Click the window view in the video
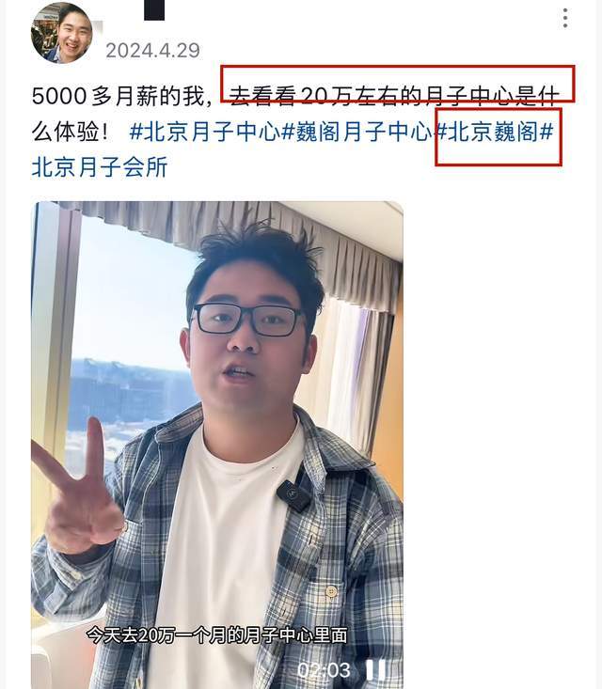 coord(132,352)
